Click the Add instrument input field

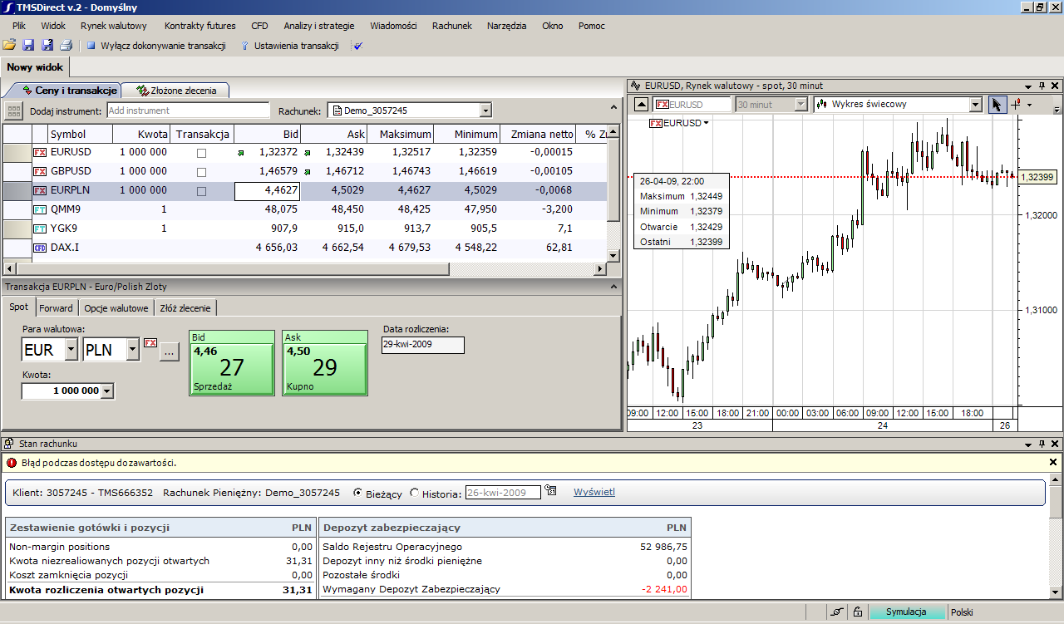[x=188, y=111]
